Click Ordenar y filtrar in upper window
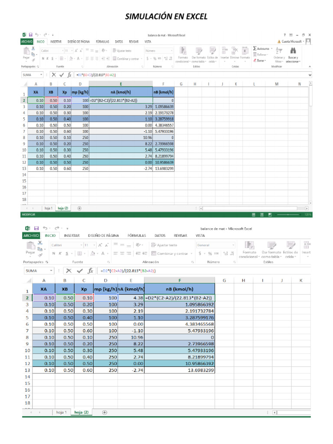Screen dimensions: 333x444 point(279,55)
